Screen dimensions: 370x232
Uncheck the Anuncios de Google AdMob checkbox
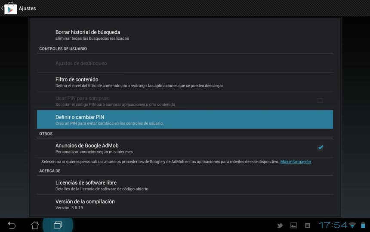[x=320, y=147]
